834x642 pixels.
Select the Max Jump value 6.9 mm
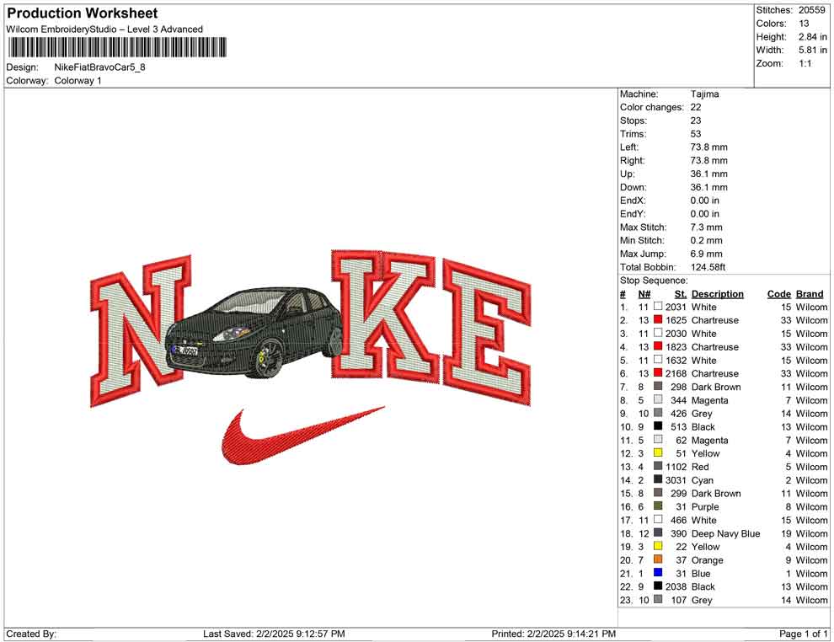click(706, 254)
